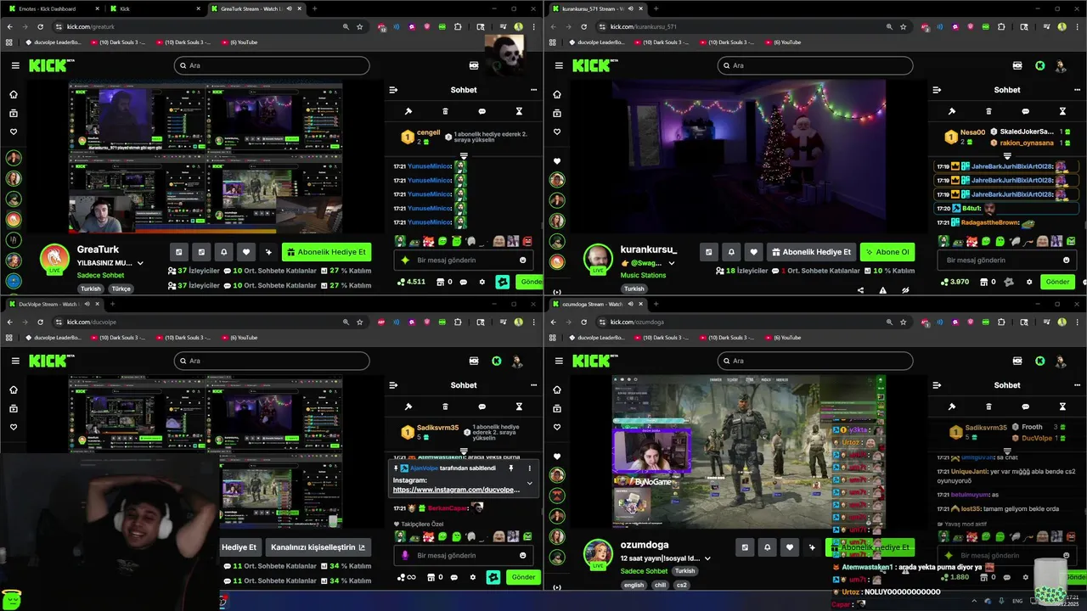Screen dimensions: 1087x611
Task: Open Chrome three-dot menu in GreaTurk window
Action: click(534, 26)
